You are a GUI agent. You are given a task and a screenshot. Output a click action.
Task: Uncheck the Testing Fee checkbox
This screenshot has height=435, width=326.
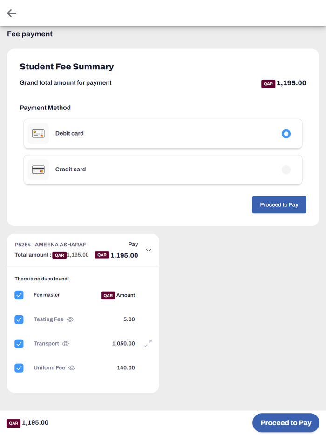(19, 319)
